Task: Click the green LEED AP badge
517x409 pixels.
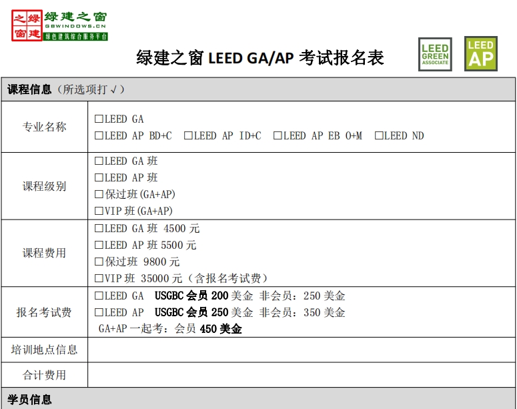Action: coord(481,54)
